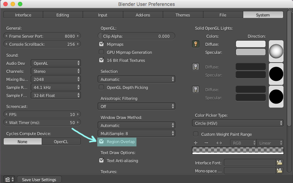Disable the Mipmaps checkbox
The image size is (293, 183).
(101, 44)
